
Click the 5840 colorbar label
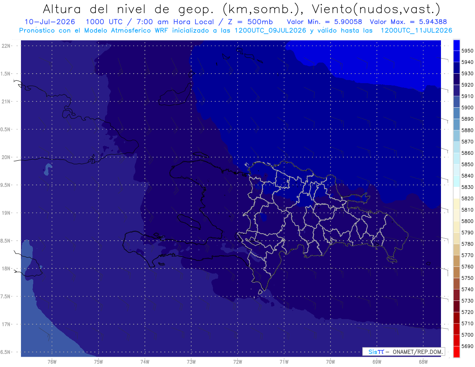click(467, 176)
